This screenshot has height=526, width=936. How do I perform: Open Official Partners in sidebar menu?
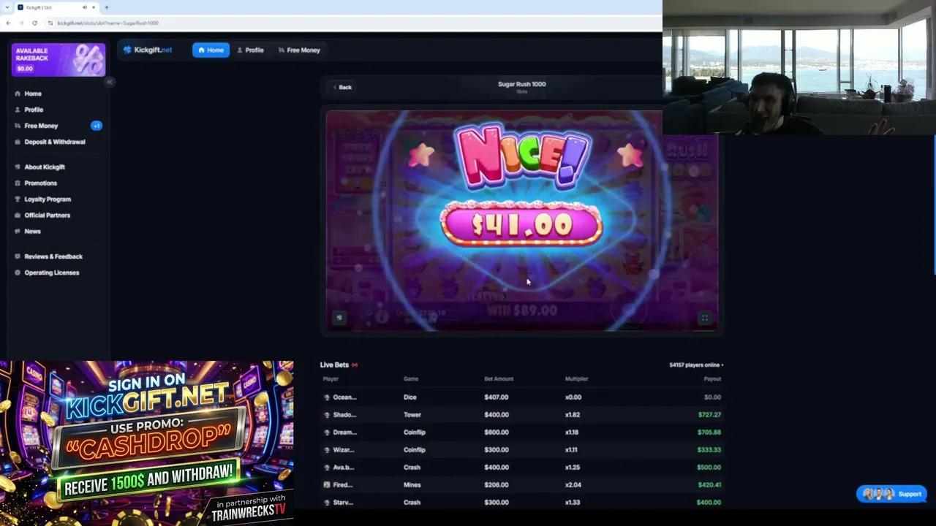click(x=48, y=216)
